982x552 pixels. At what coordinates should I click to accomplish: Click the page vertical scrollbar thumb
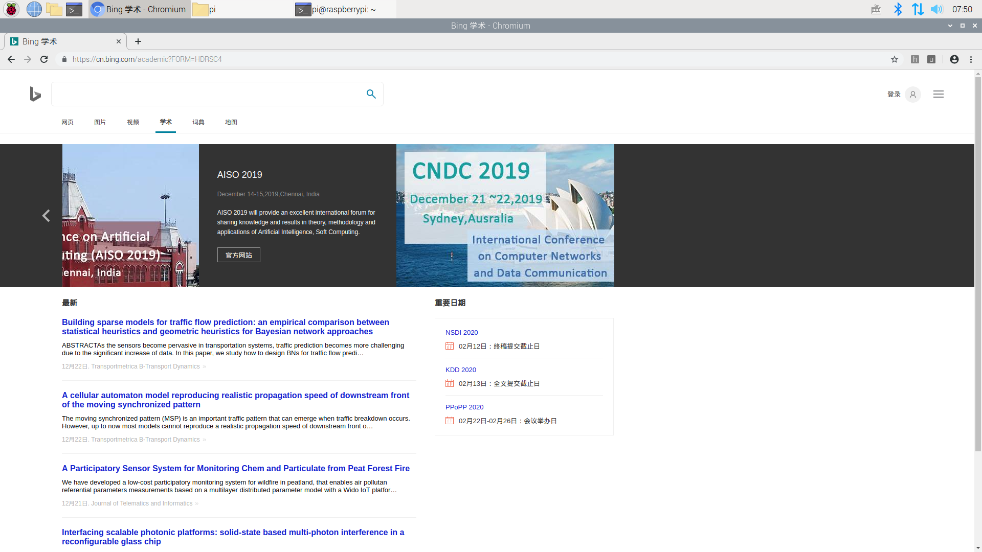pos(978,264)
